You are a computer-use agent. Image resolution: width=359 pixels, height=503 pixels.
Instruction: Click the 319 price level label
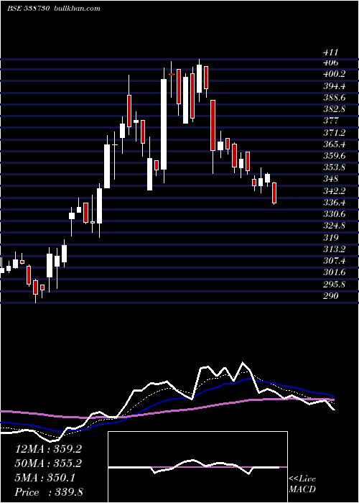331,238
